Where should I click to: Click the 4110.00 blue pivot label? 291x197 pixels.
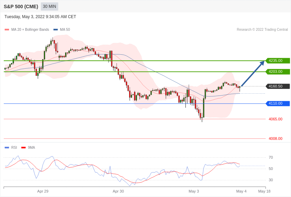click(x=278, y=104)
